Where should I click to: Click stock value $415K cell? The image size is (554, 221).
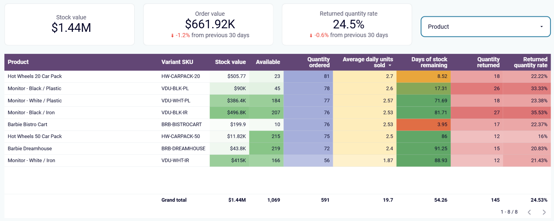pyautogui.click(x=229, y=160)
